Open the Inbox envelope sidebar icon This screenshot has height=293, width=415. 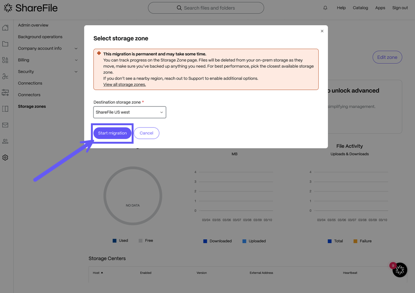[x=5, y=125]
